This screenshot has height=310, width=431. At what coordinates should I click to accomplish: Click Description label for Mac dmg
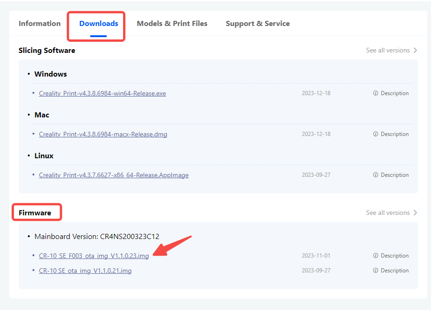pos(395,134)
